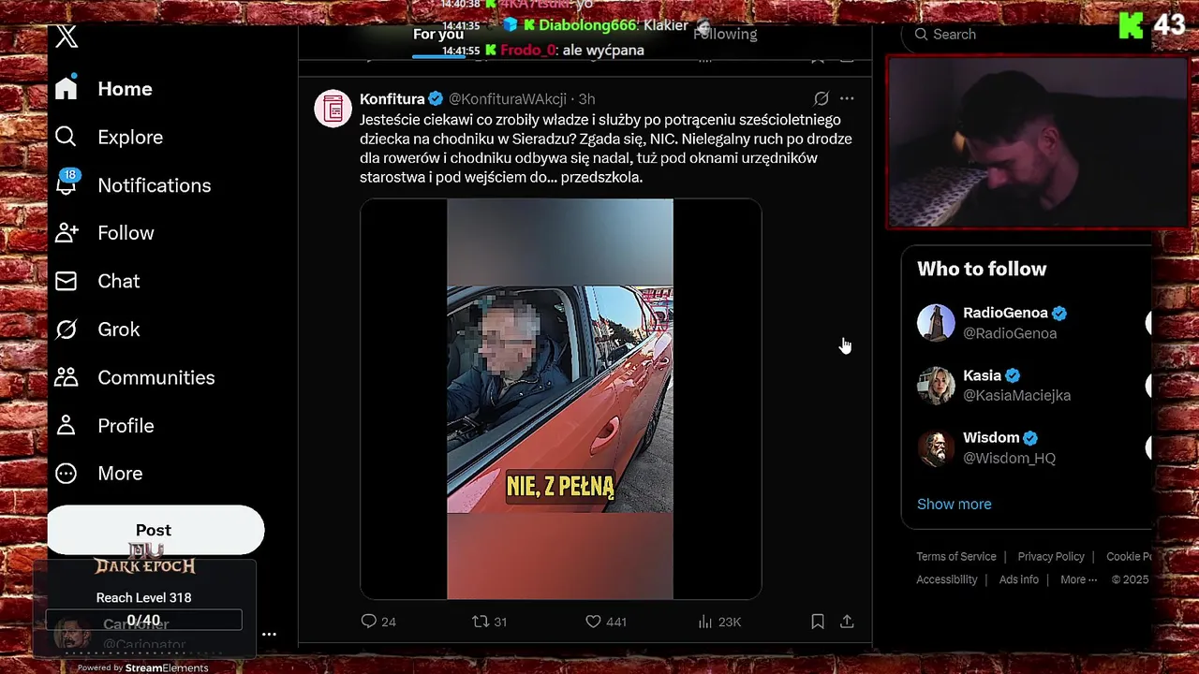Screen dimensions: 1199x674
Task: Click the Communities people icon
Action: click(x=66, y=377)
